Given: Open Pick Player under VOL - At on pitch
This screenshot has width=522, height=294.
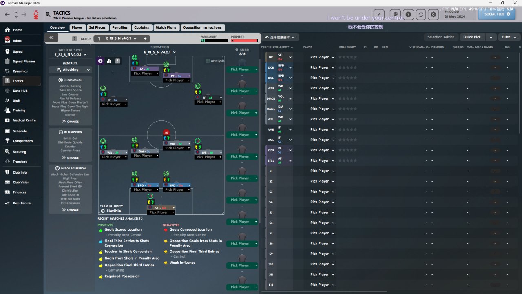Looking at the screenshot, I should click(177, 148).
